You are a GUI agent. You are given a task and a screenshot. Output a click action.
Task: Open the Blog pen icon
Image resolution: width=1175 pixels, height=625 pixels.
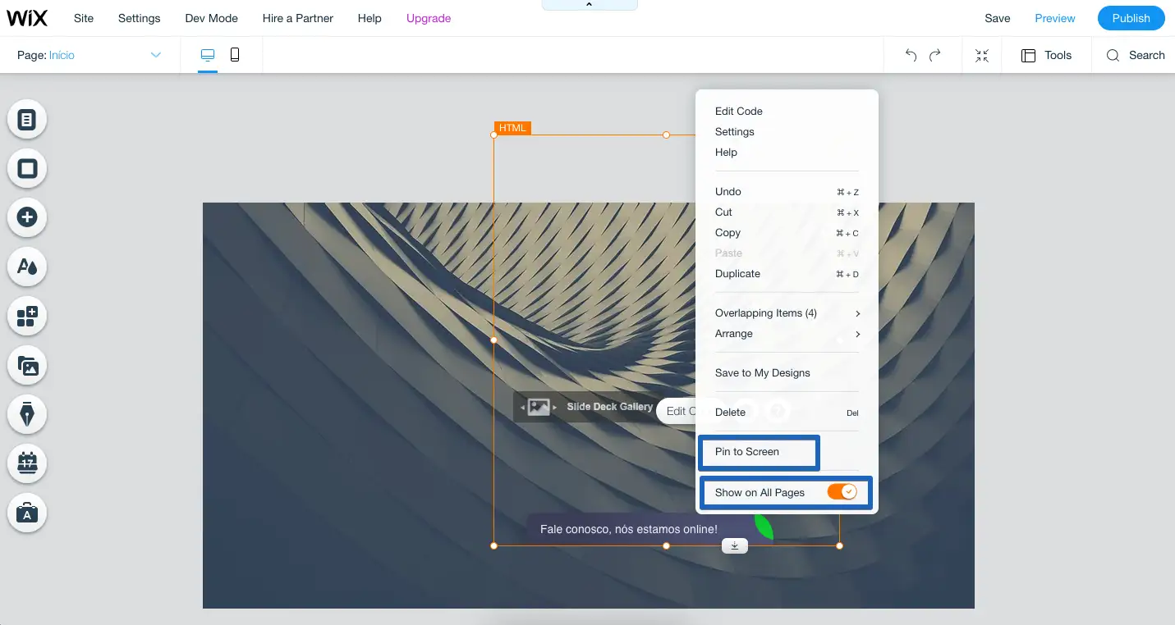tap(27, 415)
